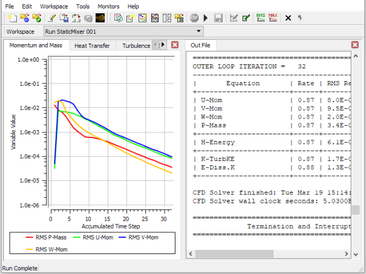This screenshot has height=274, width=366.
Task: Click the Out File vertical scrollbar thumb
Action: [x=356, y=210]
